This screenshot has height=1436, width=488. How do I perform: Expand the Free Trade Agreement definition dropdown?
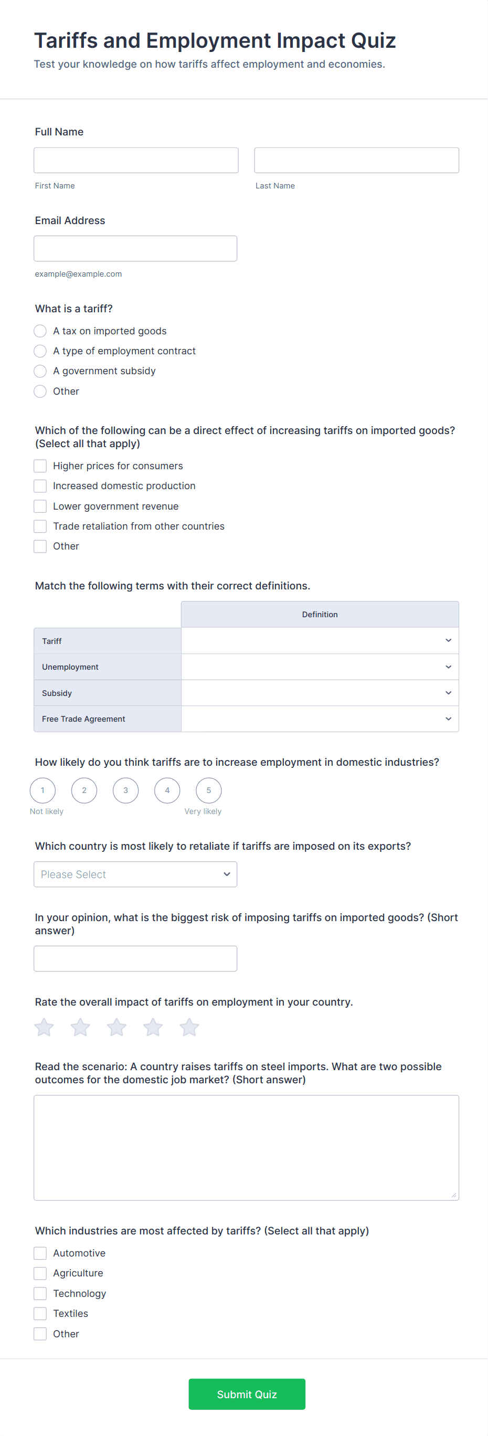pos(320,719)
